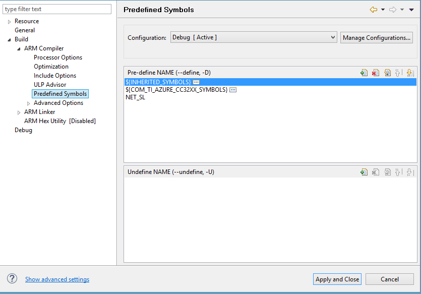Click the type filter text field
Viewport: 421px width, 294px height.
pos(57,9)
